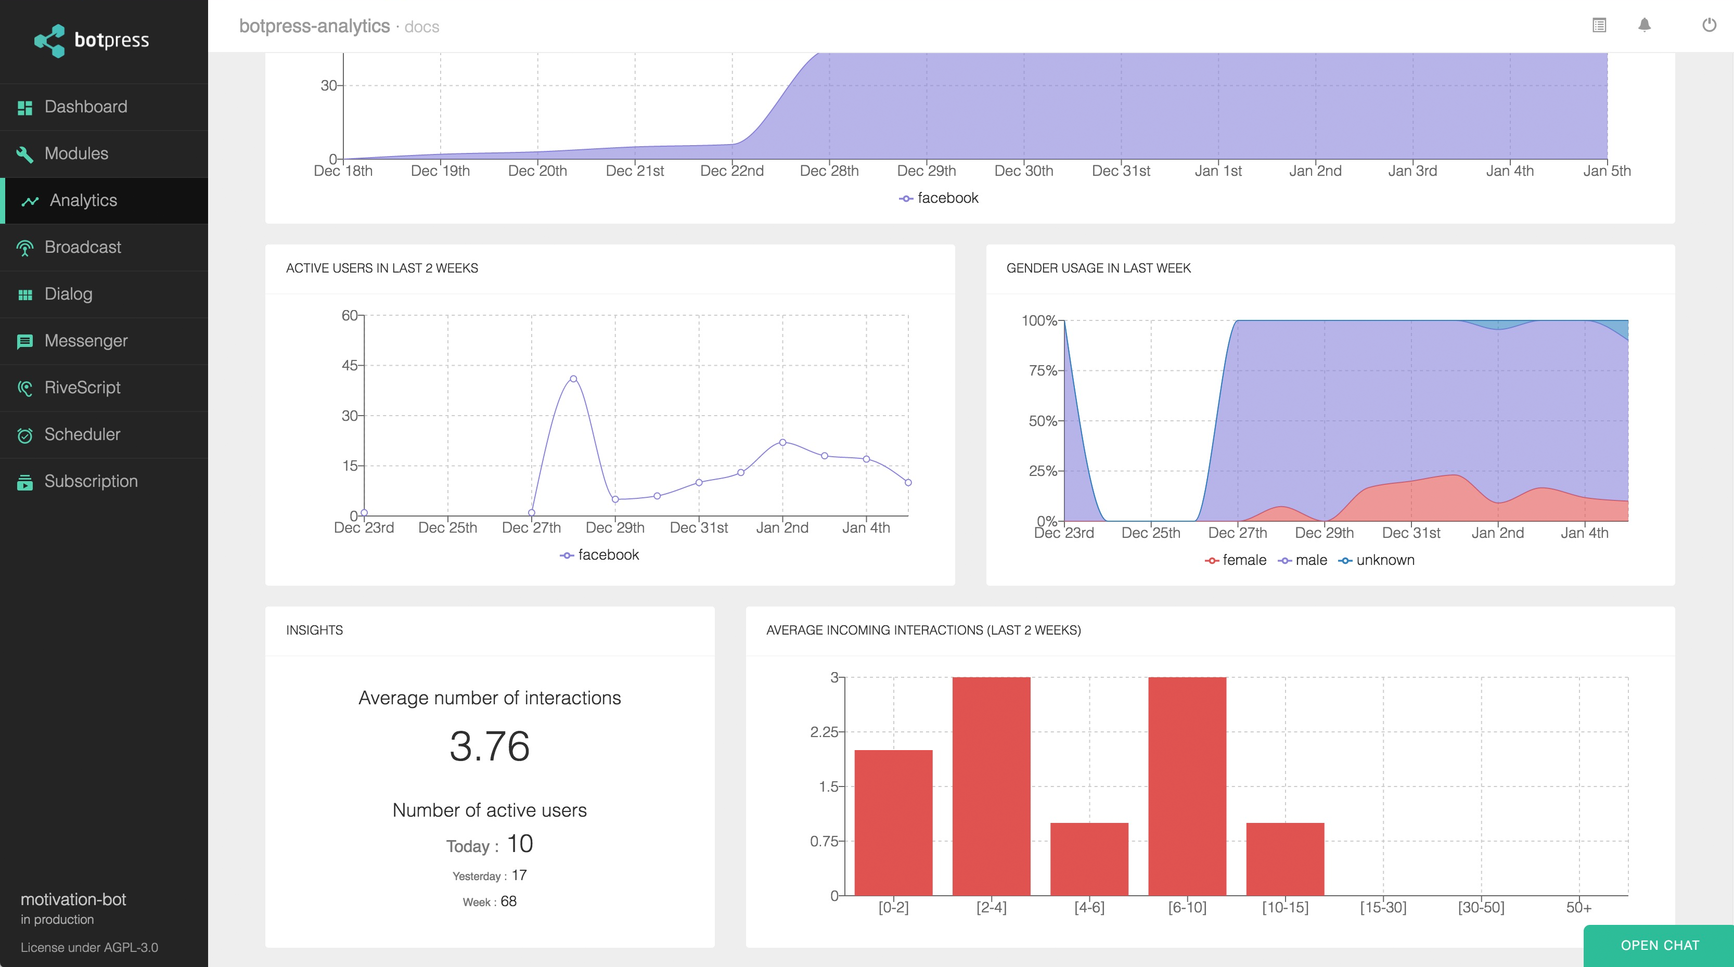
Task: Open the logs list icon in header
Action: coord(1599,25)
